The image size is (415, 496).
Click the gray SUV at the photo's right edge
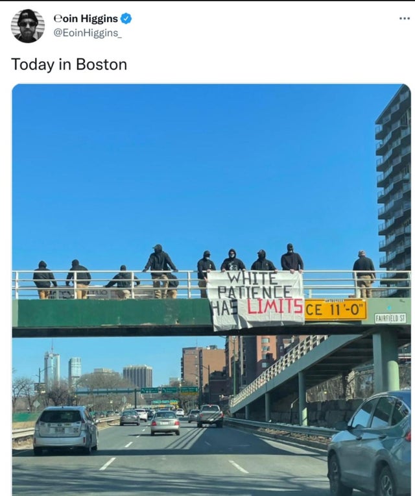370,445
